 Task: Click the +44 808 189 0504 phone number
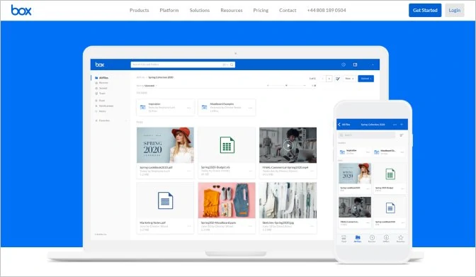coord(327,11)
